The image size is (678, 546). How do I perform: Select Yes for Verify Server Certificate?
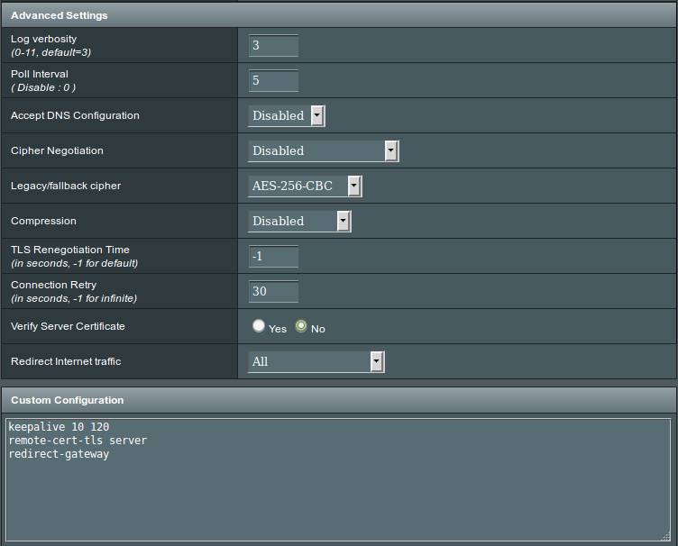pyautogui.click(x=259, y=325)
